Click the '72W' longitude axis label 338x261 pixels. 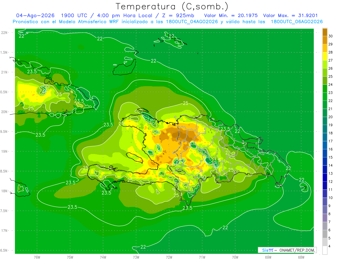tap(169, 257)
